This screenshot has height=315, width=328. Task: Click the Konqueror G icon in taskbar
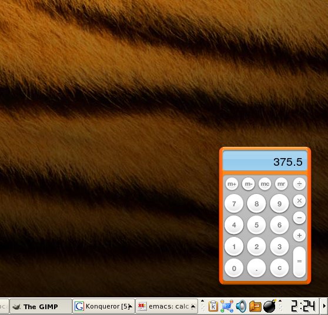(79, 307)
